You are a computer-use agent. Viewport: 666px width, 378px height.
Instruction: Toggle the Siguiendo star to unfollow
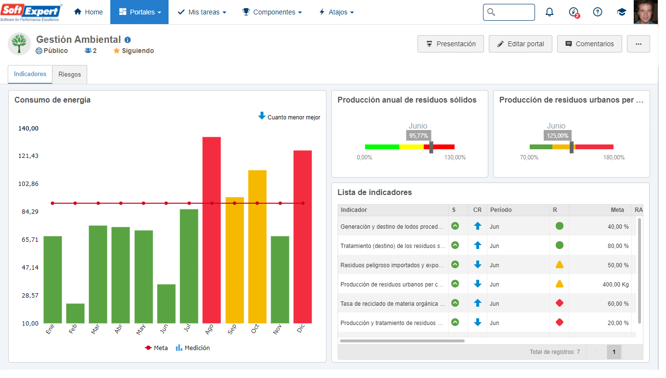(133, 51)
